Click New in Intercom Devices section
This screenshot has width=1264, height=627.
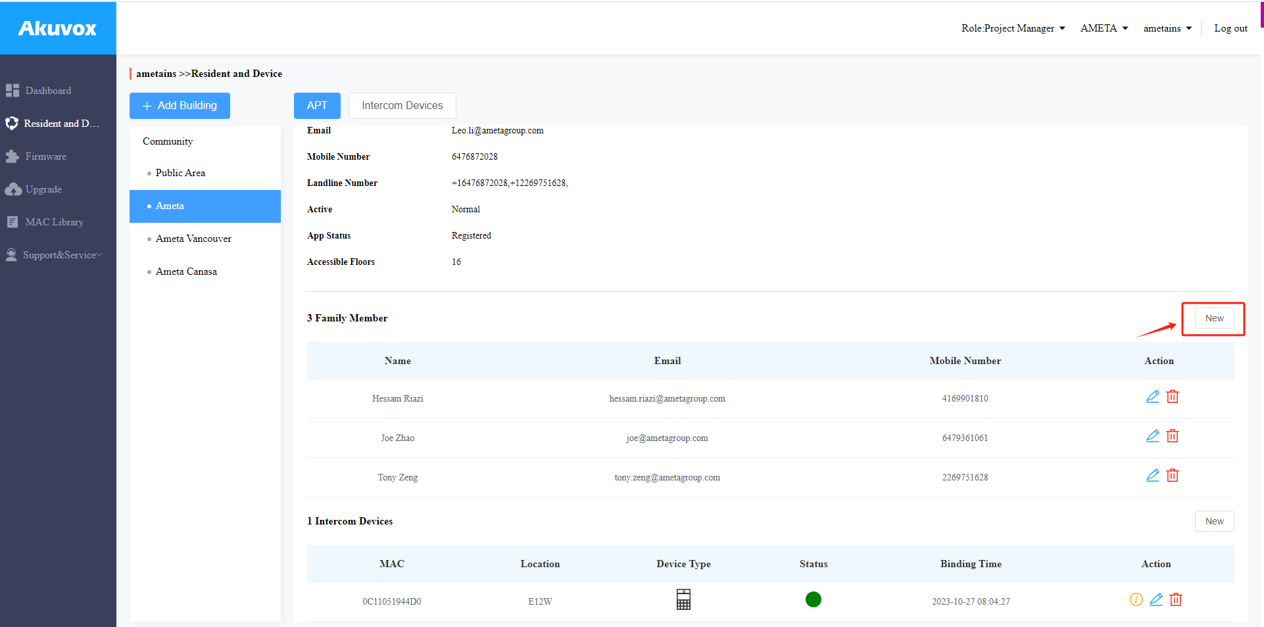coord(1214,521)
